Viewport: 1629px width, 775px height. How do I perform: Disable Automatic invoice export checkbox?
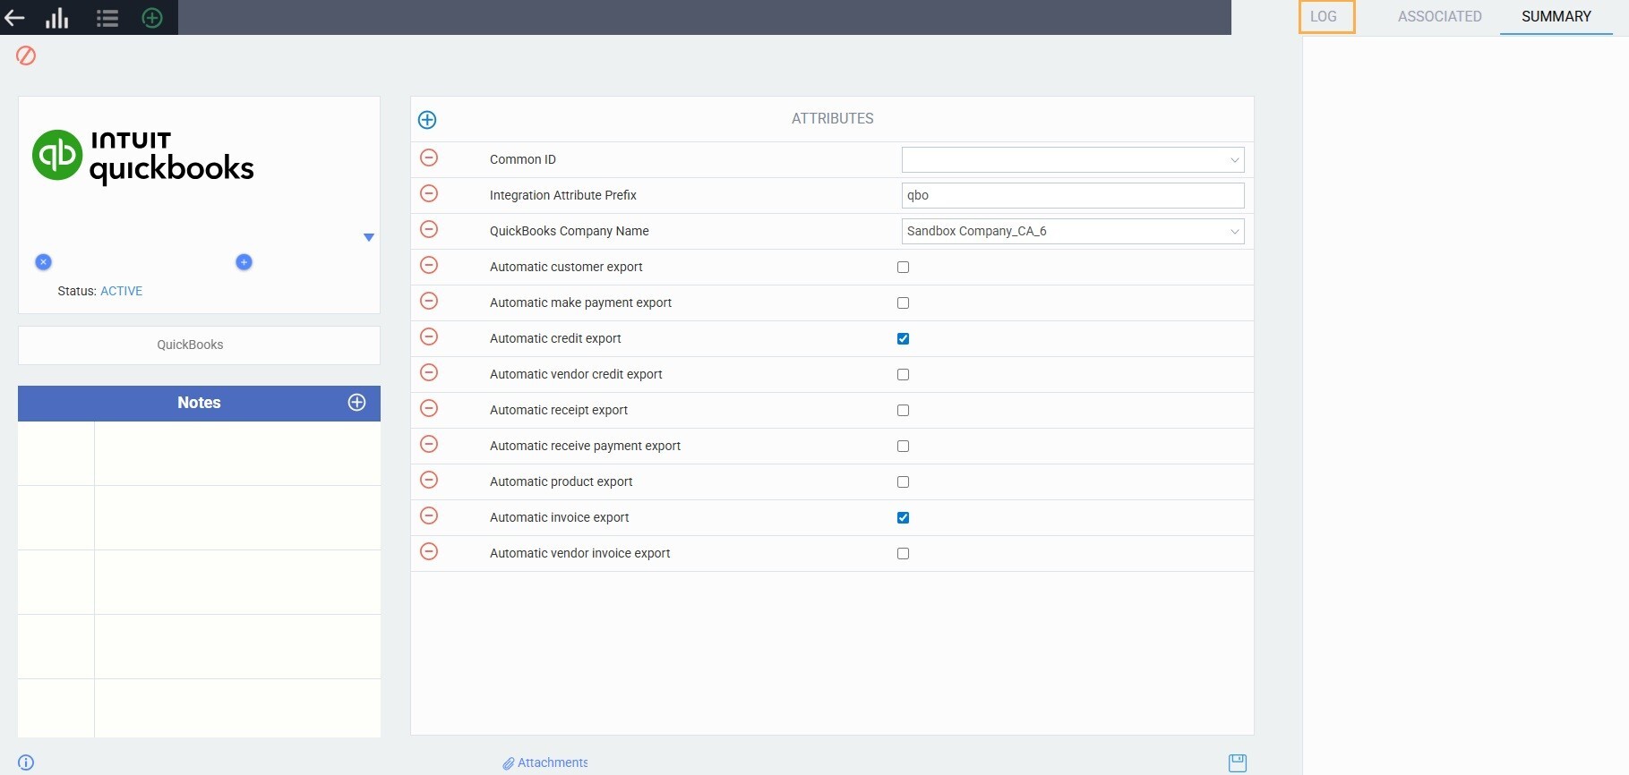[x=903, y=517]
